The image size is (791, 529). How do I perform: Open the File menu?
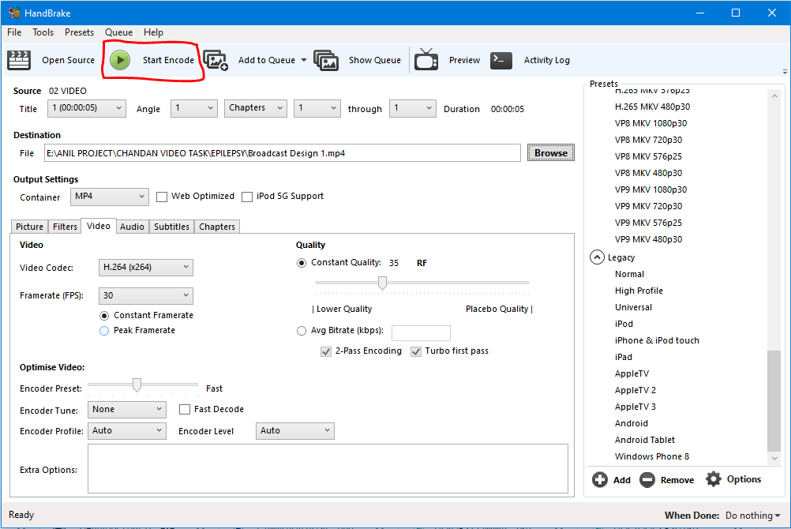(14, 32)
